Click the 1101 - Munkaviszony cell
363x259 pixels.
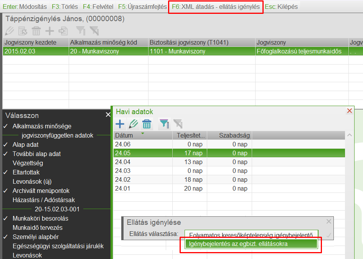point(201,51)
